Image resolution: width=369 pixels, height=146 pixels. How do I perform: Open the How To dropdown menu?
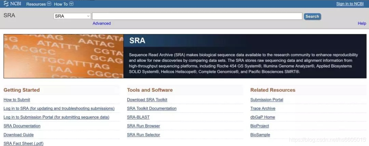click(x=64, y=4)
